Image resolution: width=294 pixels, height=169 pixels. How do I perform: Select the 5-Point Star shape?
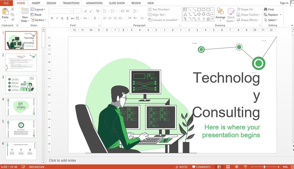click(x=208, y=19)
